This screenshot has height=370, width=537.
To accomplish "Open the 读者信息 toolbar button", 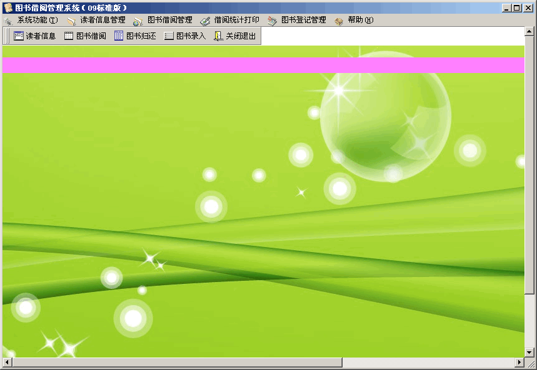I will pyautogui.click(x=35, y=36).
